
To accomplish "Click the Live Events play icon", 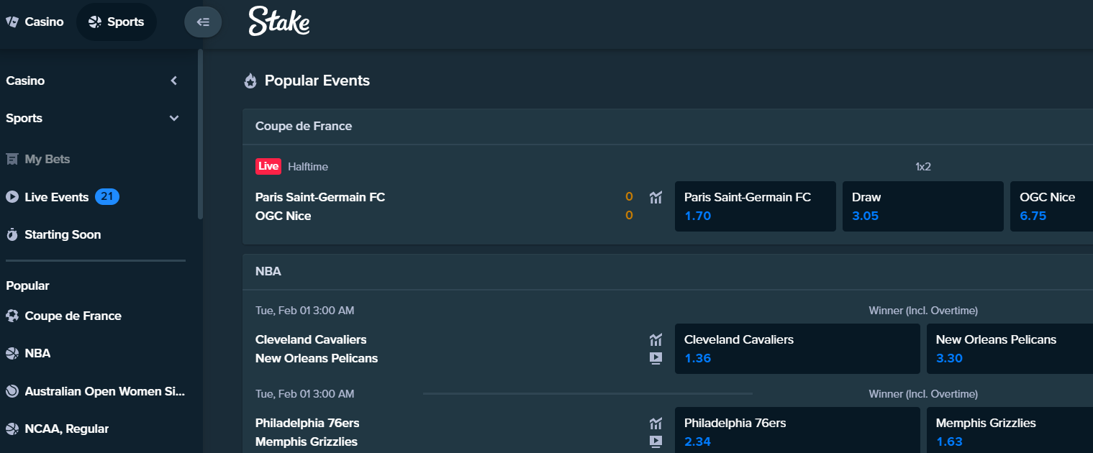I will pos(12,196).
